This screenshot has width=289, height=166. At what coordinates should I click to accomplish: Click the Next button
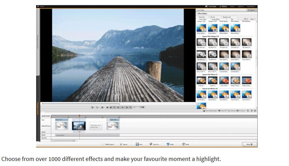click(x=249, y=144)
